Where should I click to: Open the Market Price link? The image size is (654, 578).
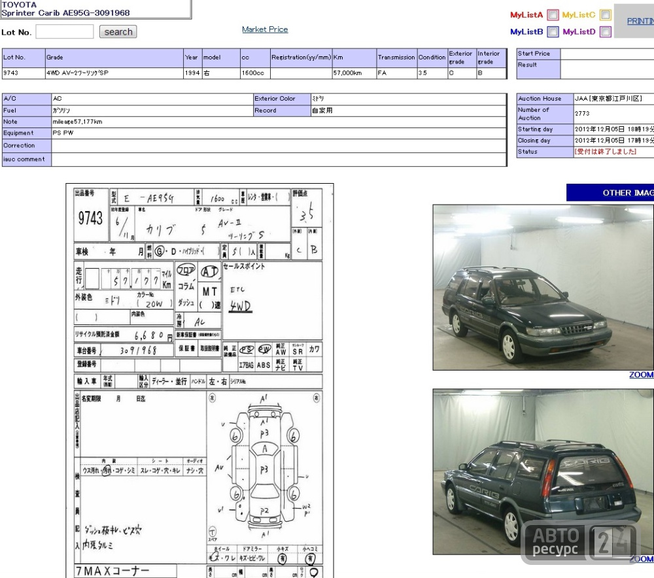[265, 29]
